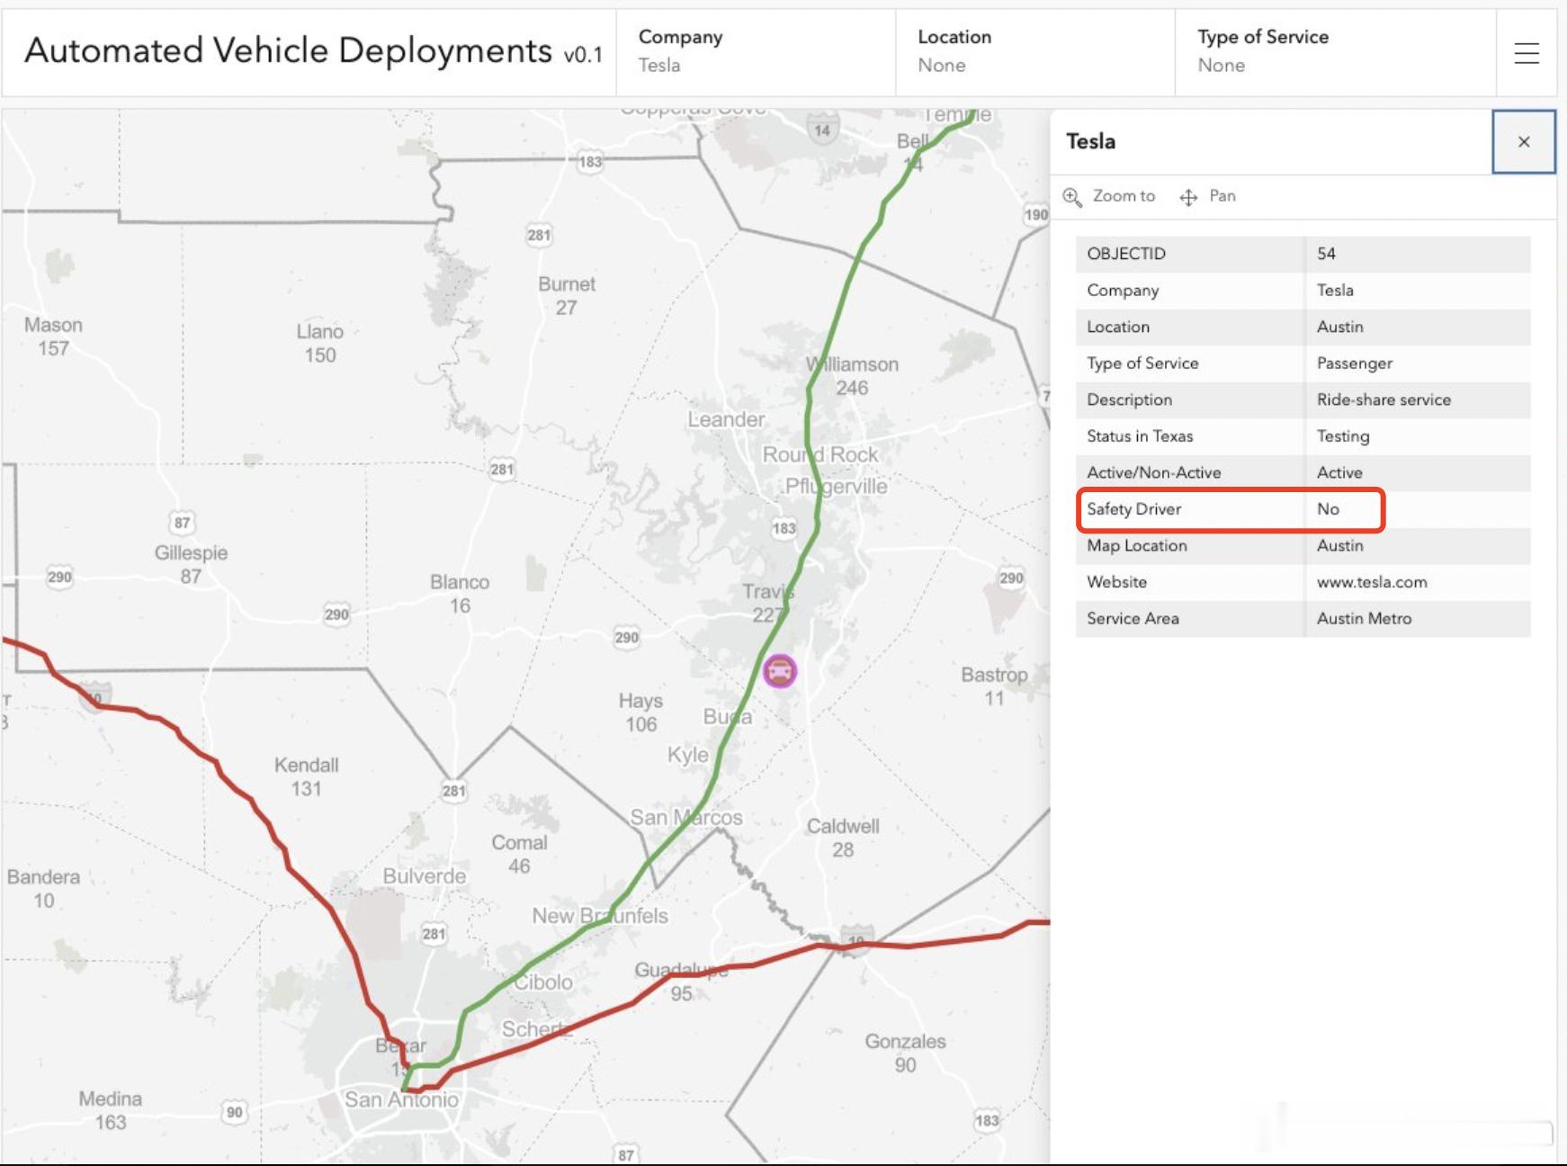Click the Llano 150 county label
Viewport: 1567px width, 1166px height.
tap(320, 343)
